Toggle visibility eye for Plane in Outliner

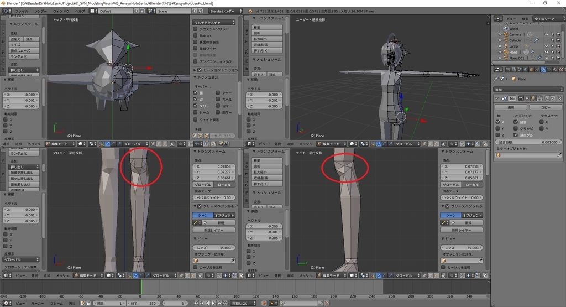point(546,52)
